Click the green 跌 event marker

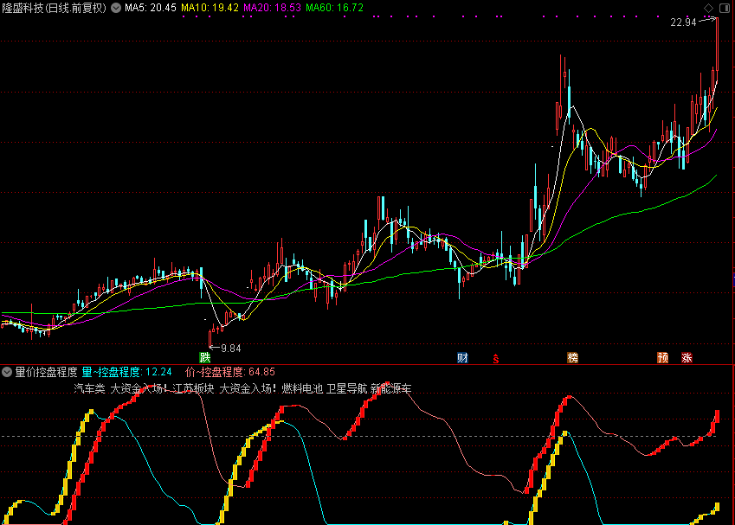(205, 357)
